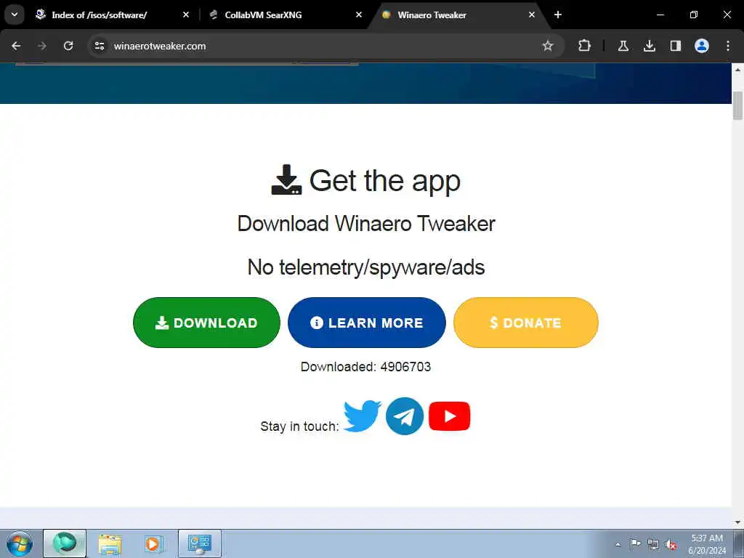This screenshot has width=744, height=558.
Task: Bookmark this page with the star
Action: [x=548, y=46]
